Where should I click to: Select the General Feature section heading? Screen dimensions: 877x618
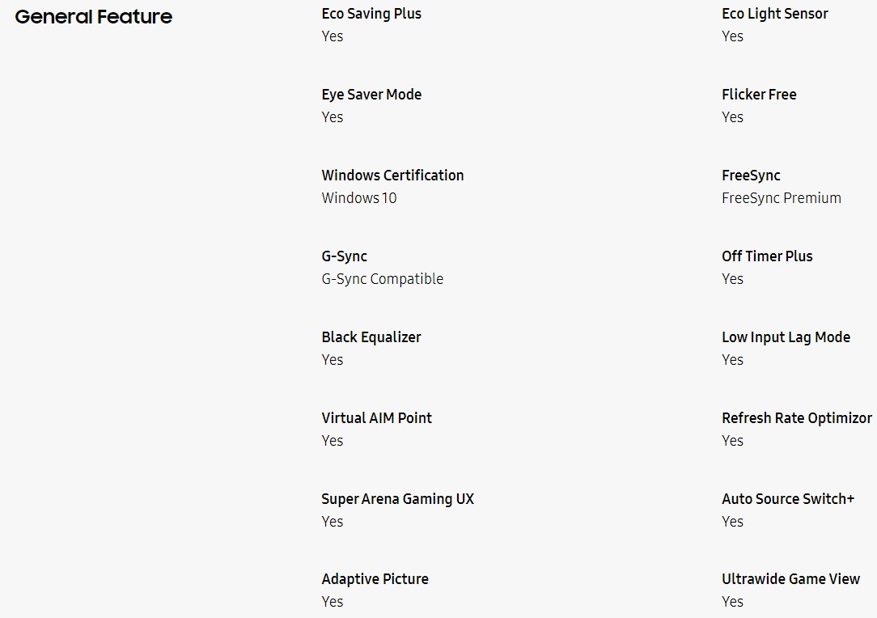click(93, 17)
